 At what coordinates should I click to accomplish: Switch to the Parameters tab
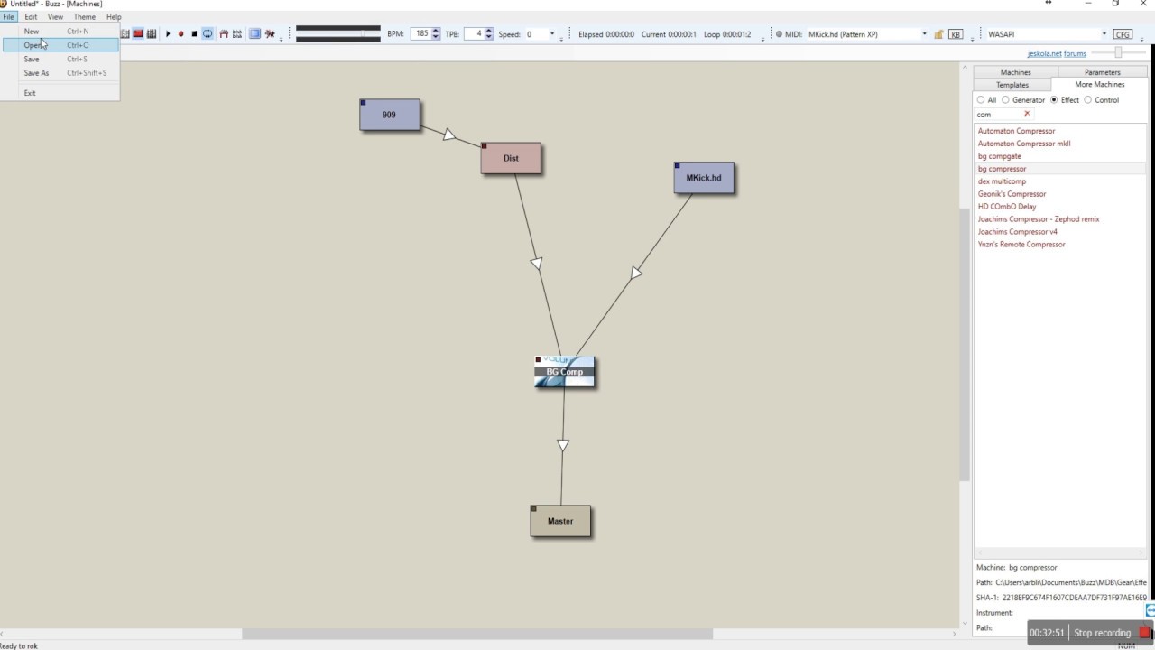(1103, 72)
